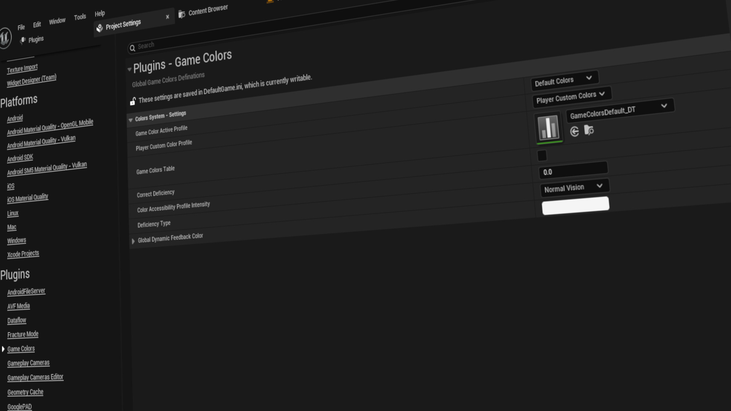Enable the Game Colors Table checkbox
Image resolution: width=731 pixels, height=411 pixels.
(x=542, y=156)
